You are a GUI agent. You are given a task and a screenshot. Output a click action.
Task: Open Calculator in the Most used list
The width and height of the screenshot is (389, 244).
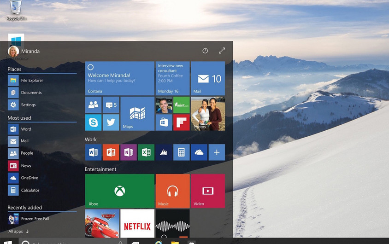(24, 190)
